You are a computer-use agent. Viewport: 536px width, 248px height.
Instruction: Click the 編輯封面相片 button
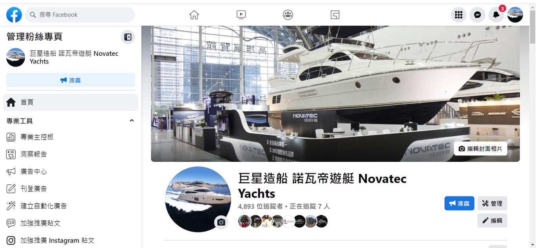(x=480, y=149)
